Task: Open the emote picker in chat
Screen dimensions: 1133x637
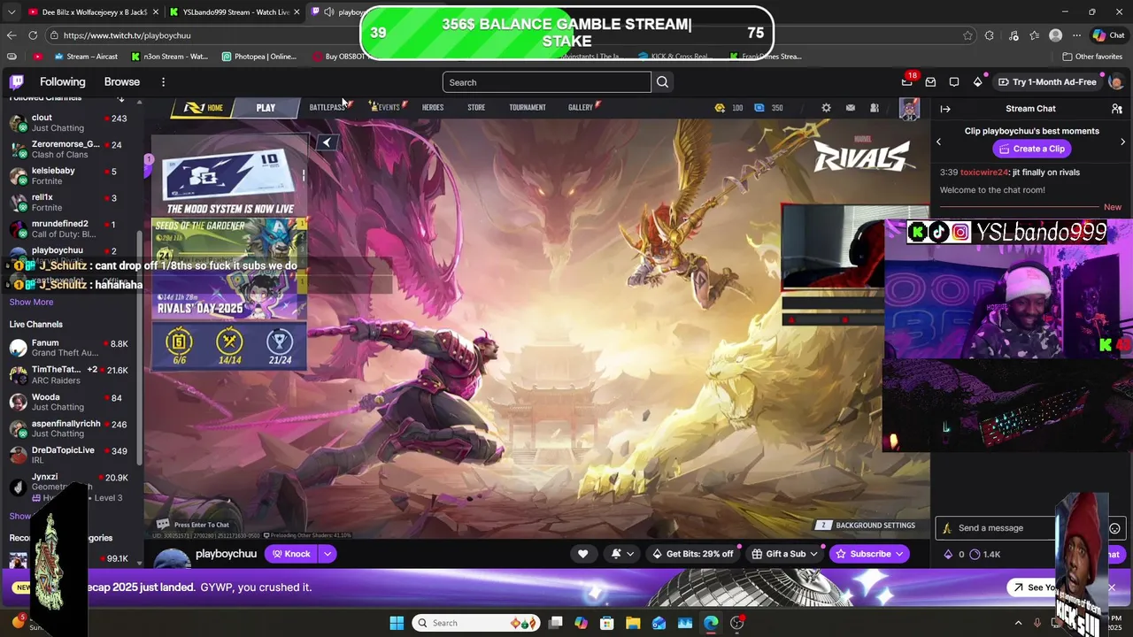Action: (x=1114, y=528)
